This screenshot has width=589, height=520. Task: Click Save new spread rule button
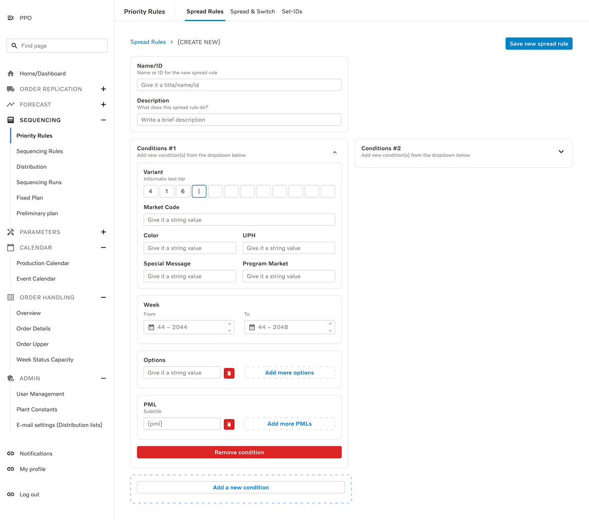[539, 44]
